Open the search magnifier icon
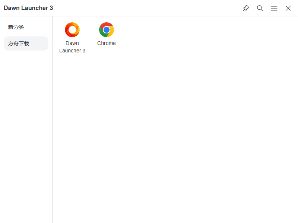Viewport: 298px width, 223px height. point(260,8)
